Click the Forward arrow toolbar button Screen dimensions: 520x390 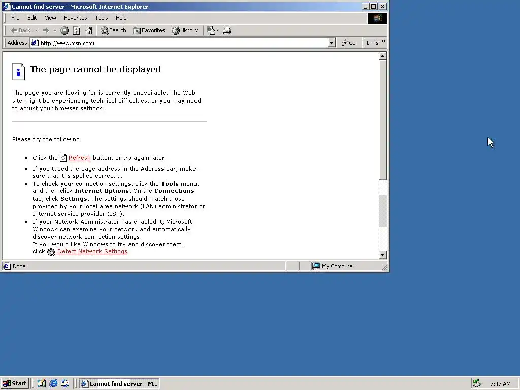(x=46, y=30)
